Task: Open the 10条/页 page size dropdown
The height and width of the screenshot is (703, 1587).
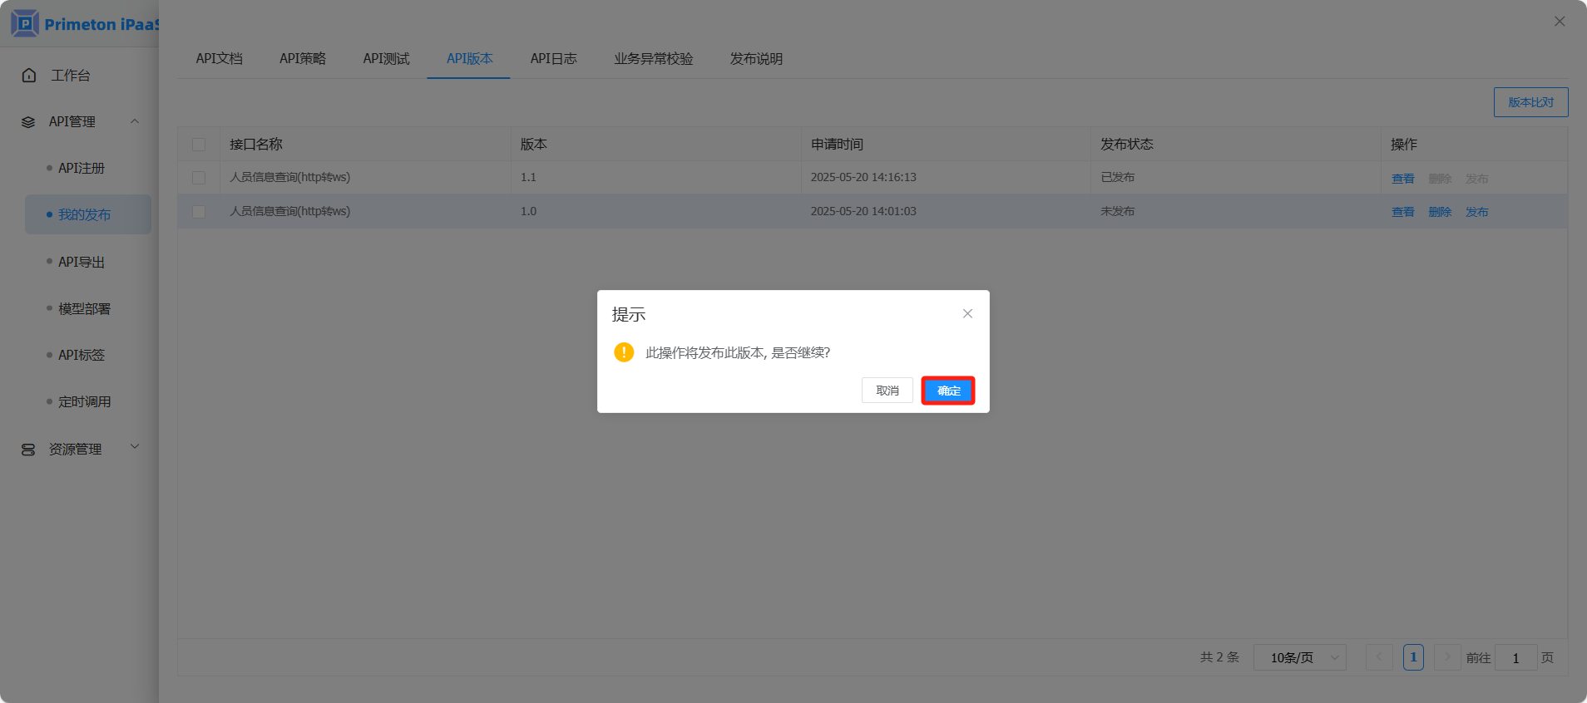Action: click(x=1299, y=657)
